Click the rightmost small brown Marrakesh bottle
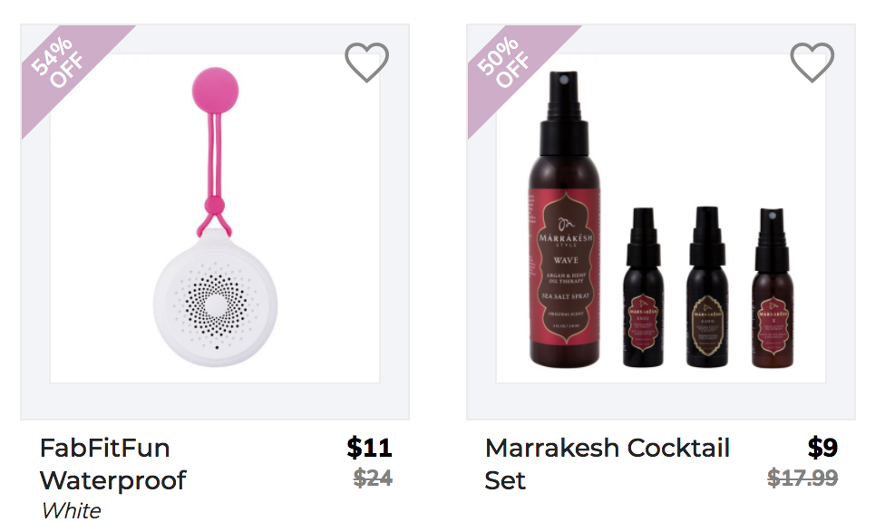 (773, 288)
